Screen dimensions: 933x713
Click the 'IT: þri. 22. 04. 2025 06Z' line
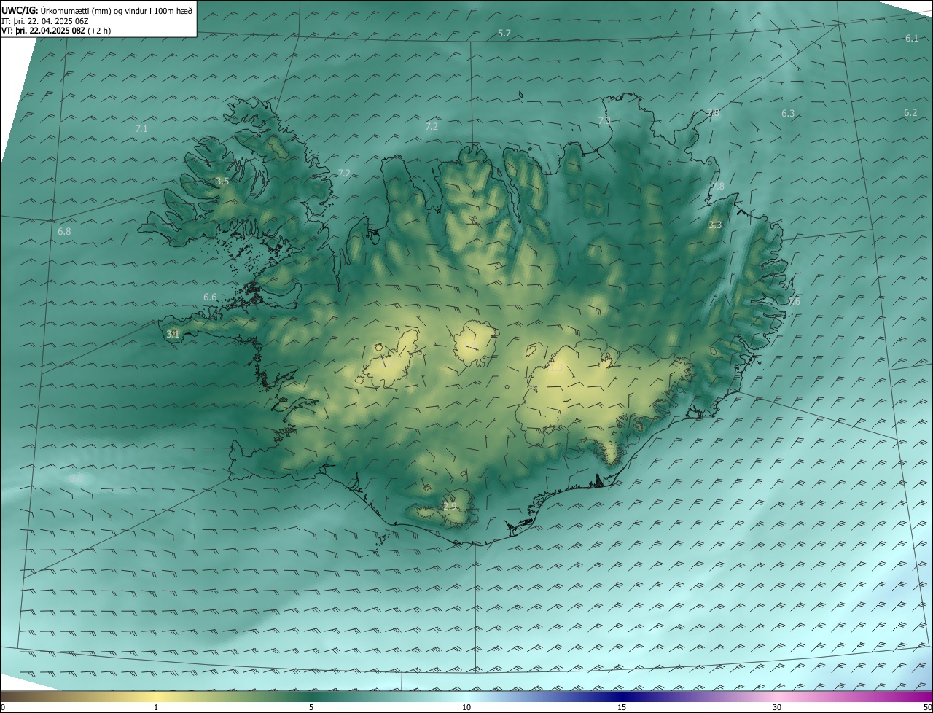[45, 20]
